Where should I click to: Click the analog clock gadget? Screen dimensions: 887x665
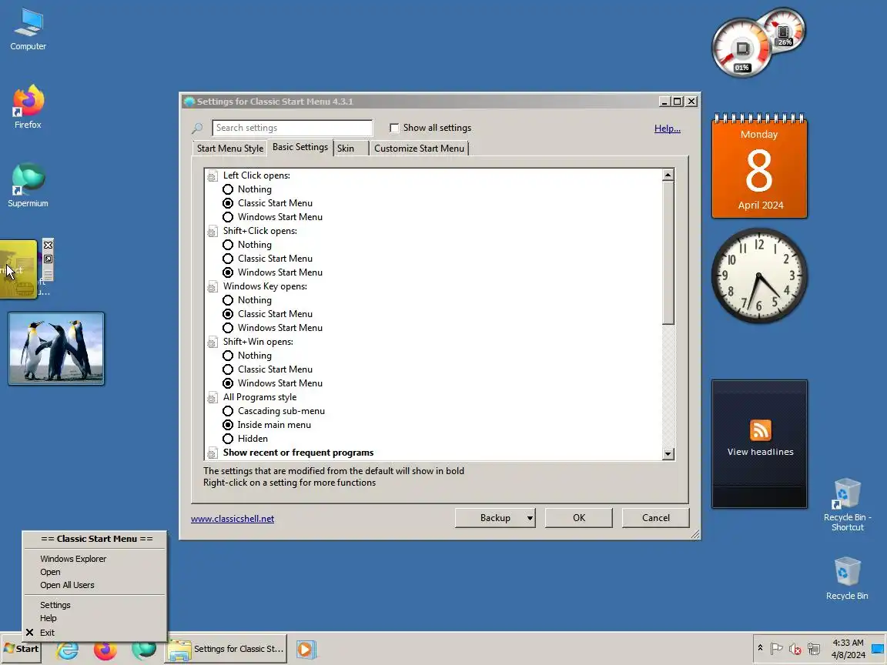point(759,276)
